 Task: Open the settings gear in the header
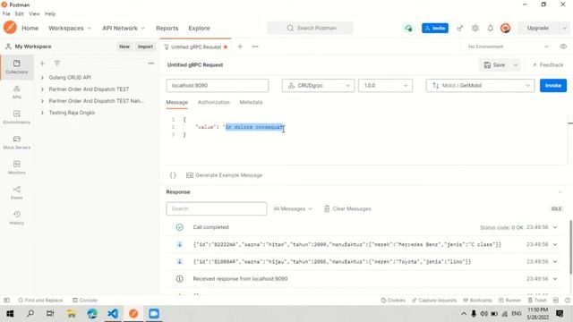[x=475, y=28]
